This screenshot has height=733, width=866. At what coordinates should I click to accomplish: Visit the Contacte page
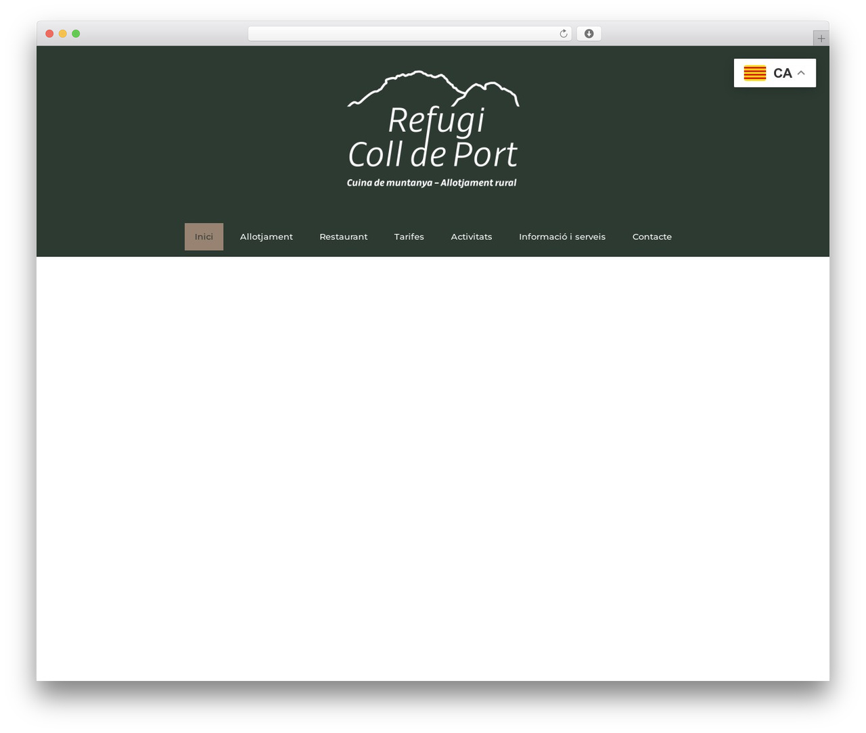pyautogui.click(x=652, y=237)
